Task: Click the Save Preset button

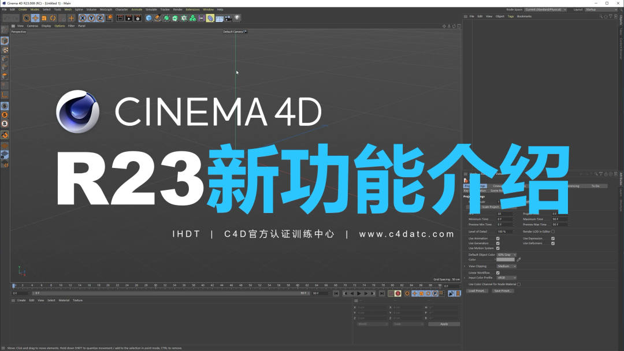Action: click(502, 291)
